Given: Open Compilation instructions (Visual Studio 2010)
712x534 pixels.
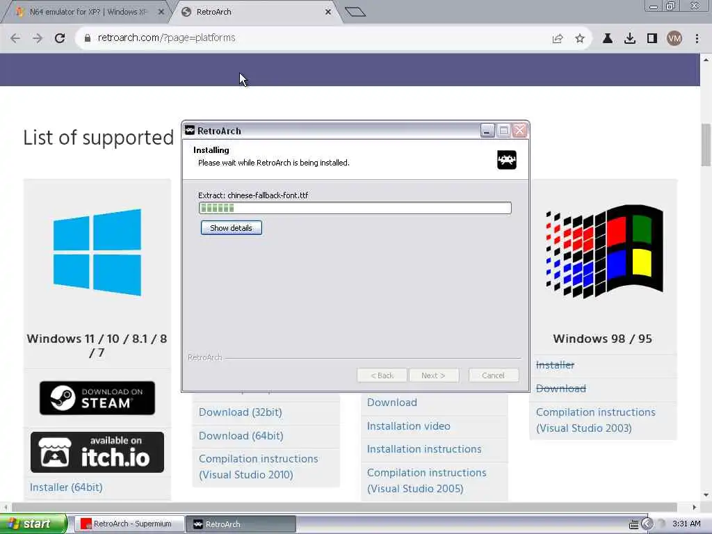Looking at the screenshot, I should click(259, 467).
